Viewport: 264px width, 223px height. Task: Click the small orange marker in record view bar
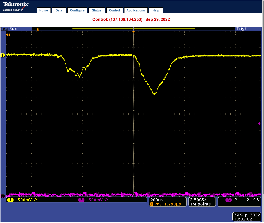[38, 29]
